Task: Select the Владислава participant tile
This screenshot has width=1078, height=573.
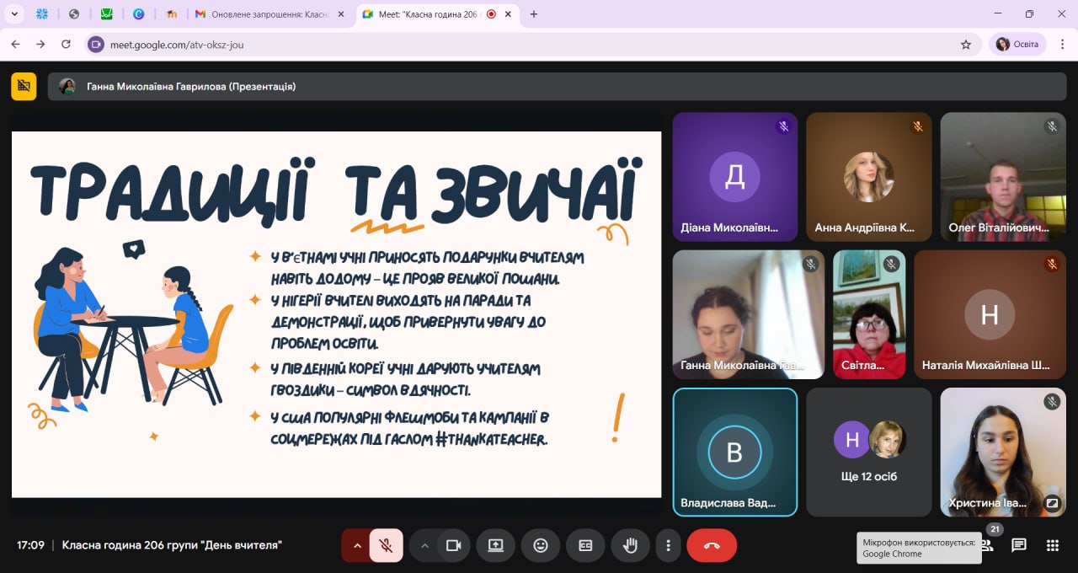Action: coord(734,452)
